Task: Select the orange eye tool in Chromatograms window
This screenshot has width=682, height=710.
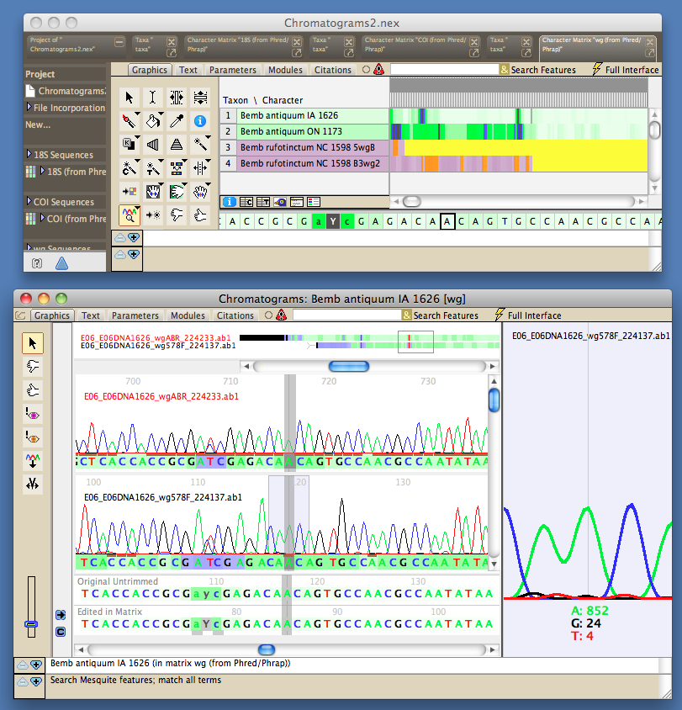Action: (x=33, y=437)
